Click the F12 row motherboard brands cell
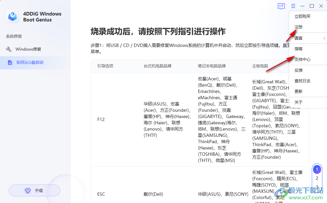 (x=277, y=119)
